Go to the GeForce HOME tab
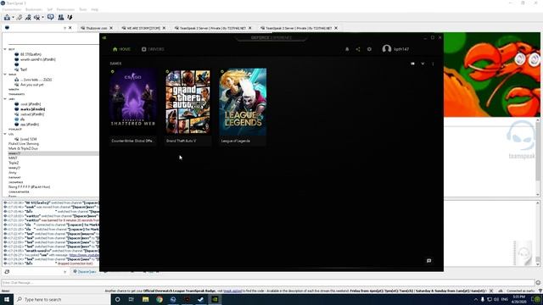 click(x=121, y=49)
